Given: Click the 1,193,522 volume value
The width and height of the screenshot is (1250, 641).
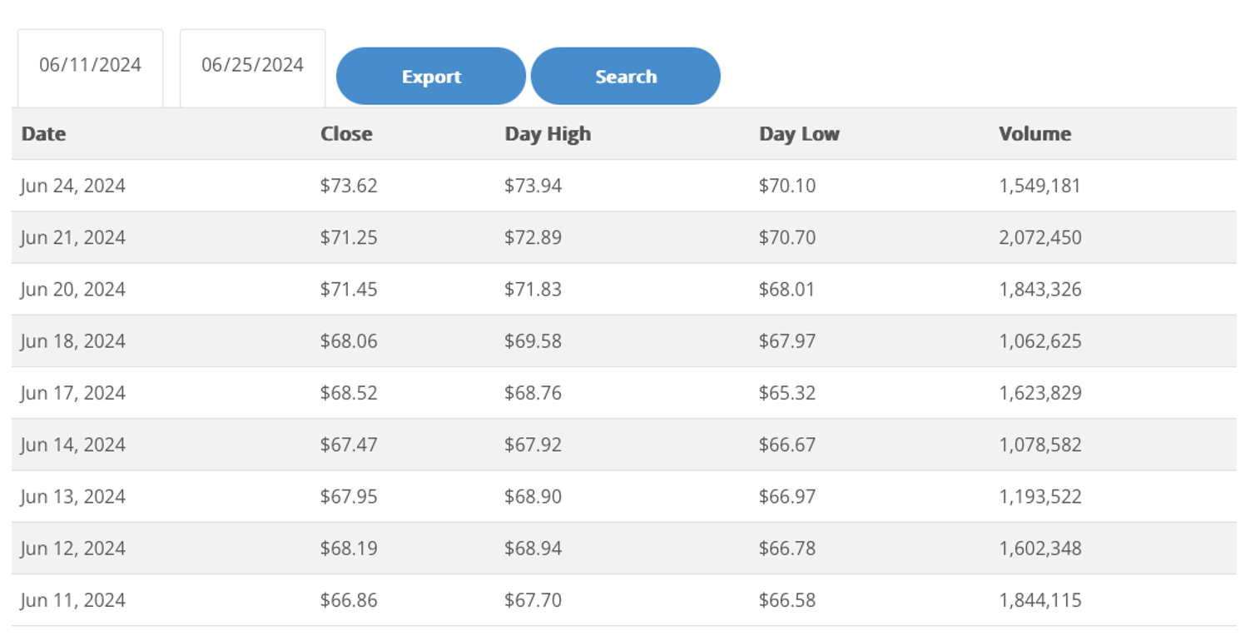Looking at the screenshot, I should [x=1040, y=497].
